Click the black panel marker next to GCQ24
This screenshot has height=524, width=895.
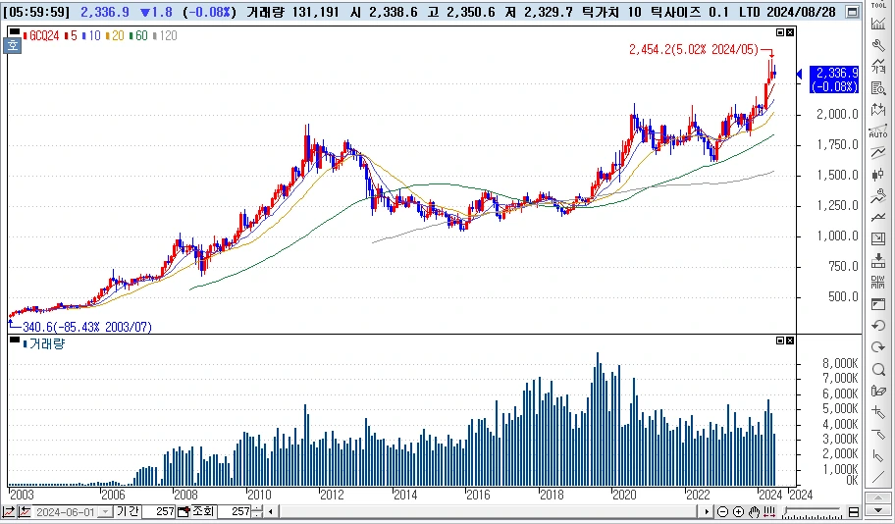click(x=15, y=32)
